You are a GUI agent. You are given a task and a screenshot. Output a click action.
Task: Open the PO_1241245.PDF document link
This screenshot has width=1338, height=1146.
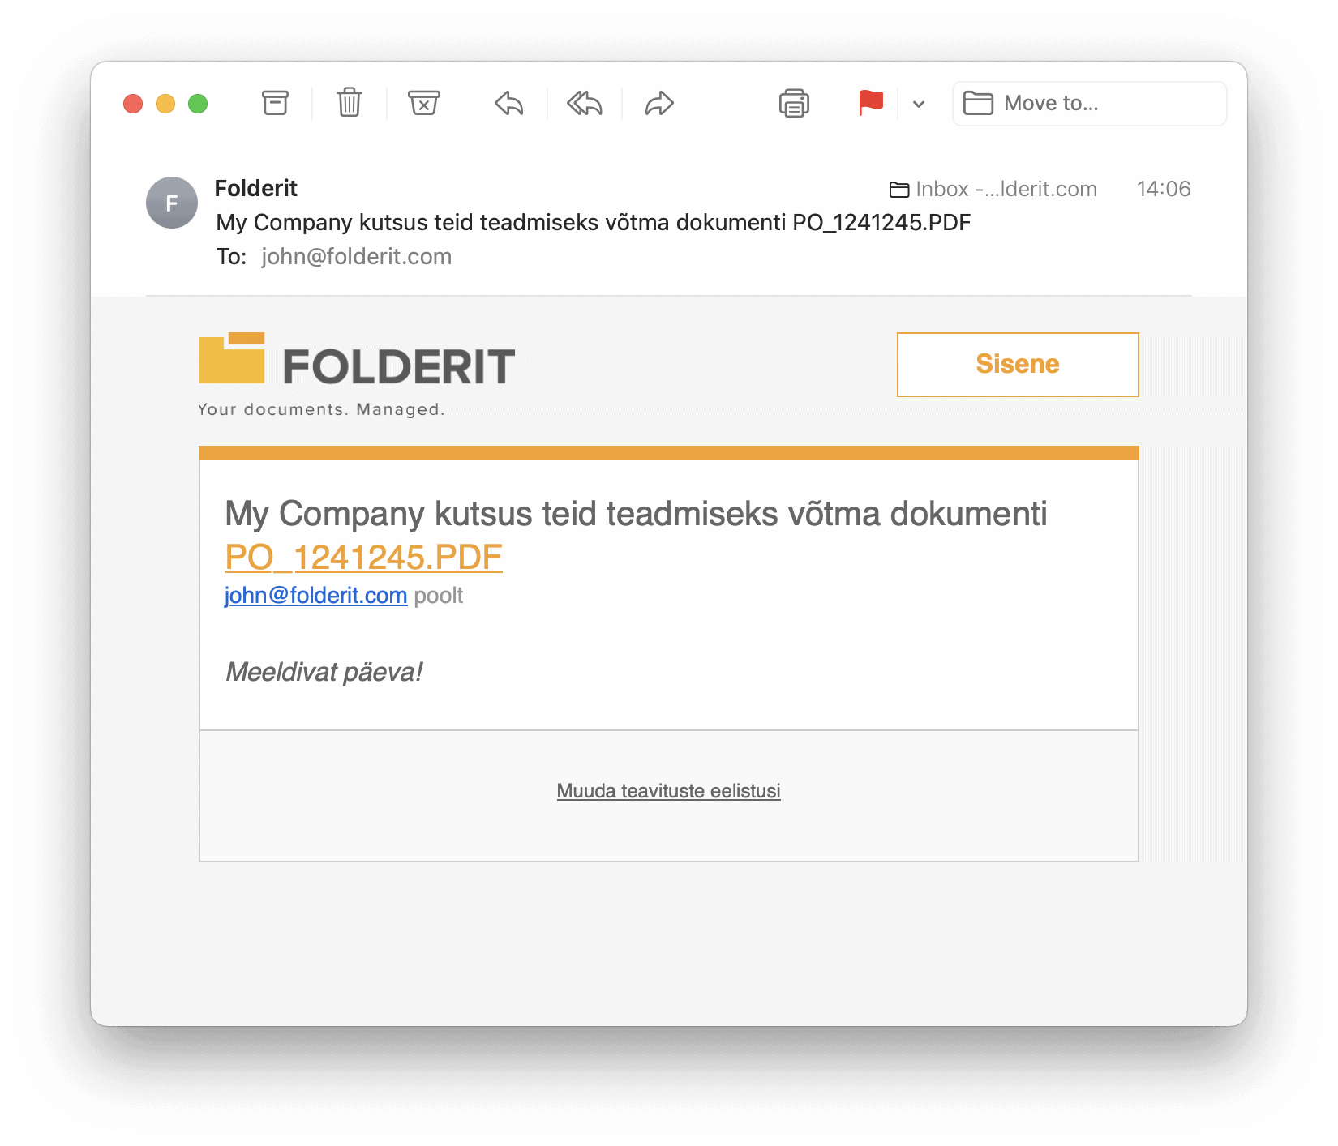[x=363, y=557]
